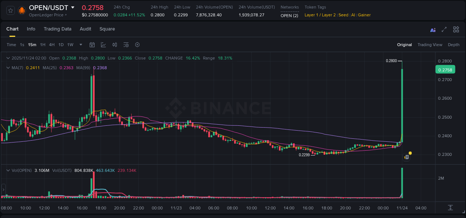The height and width of the screenshot is (218, 466).
Task: Switch to the Trading Data tab
Action: tap(57, 29)
